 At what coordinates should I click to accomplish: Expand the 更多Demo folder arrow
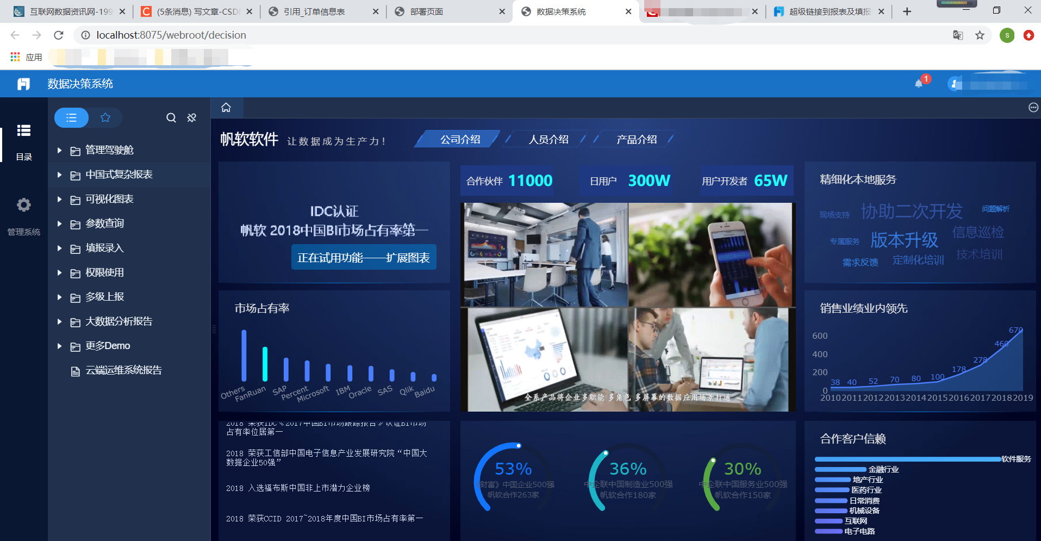pyautogui.click(x=59, y=346)
